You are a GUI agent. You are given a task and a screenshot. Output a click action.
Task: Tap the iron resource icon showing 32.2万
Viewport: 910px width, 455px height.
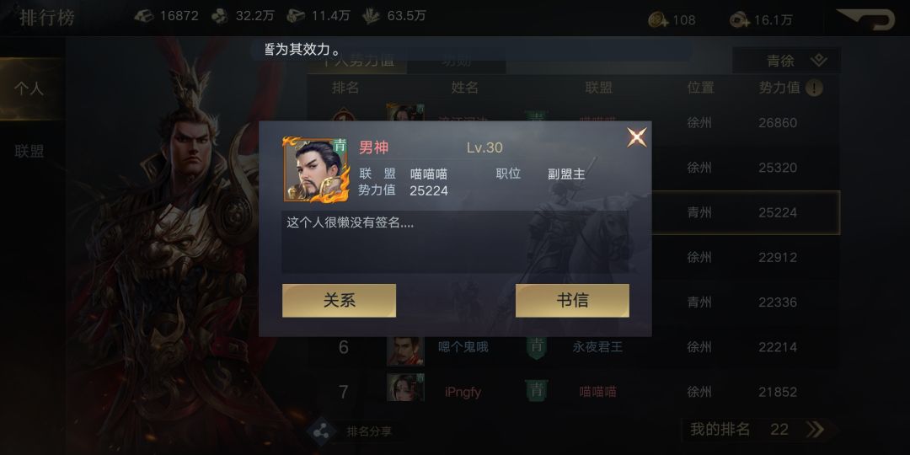click(219, 16)
